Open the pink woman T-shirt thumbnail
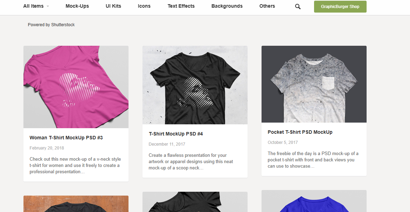The width and height of the screenshot is (410, 212). coord(76,87)
